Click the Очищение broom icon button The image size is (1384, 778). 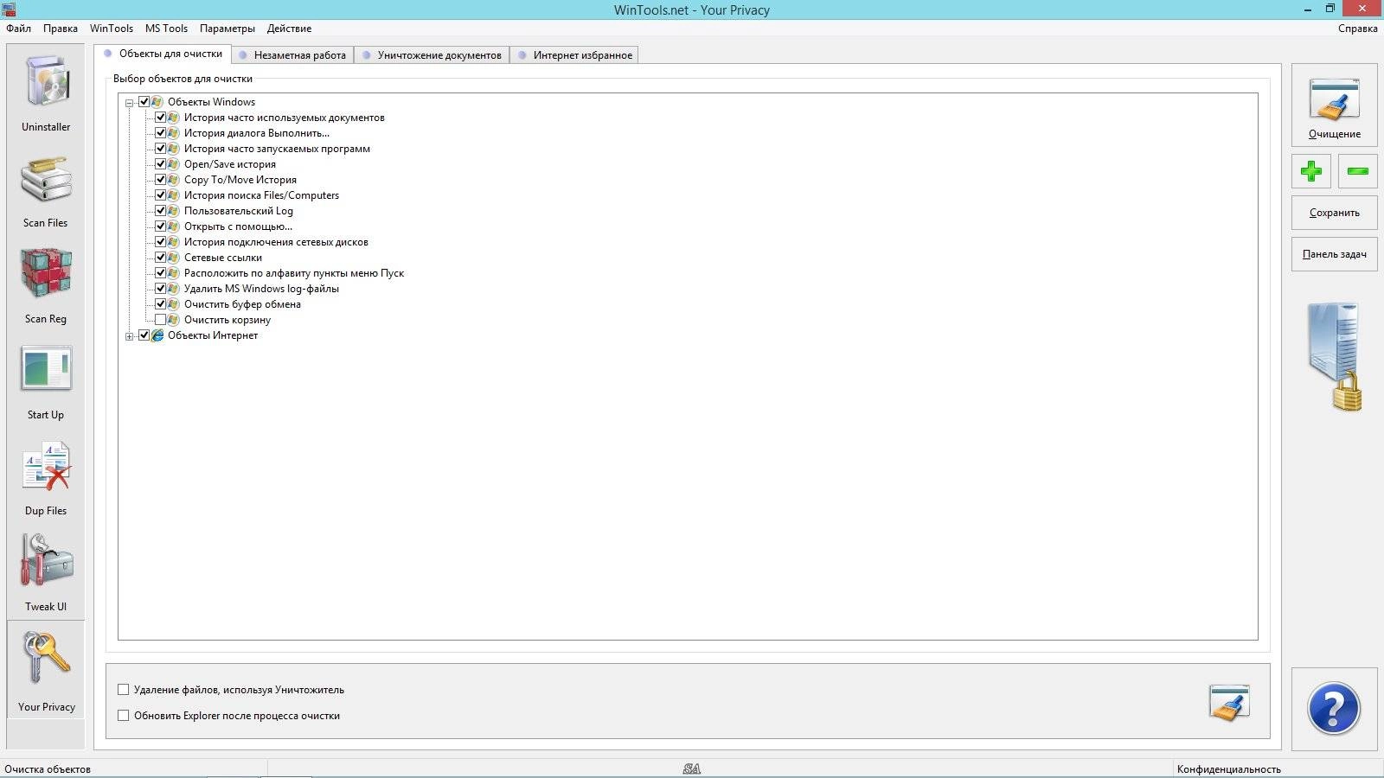click(x=1334, y=104)
